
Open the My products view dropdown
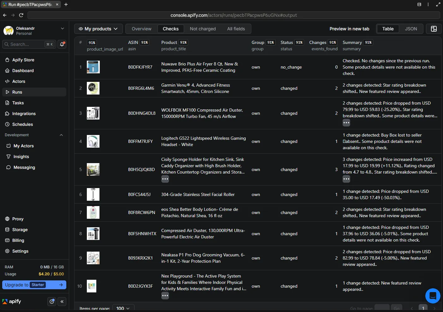(98, 29)
